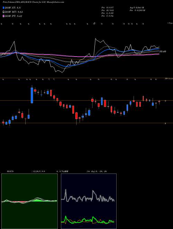This screenshot has height=229, width=173.
Task: Click the chart title mentioning MunafaSutra.com
Action: pos(33,2)
